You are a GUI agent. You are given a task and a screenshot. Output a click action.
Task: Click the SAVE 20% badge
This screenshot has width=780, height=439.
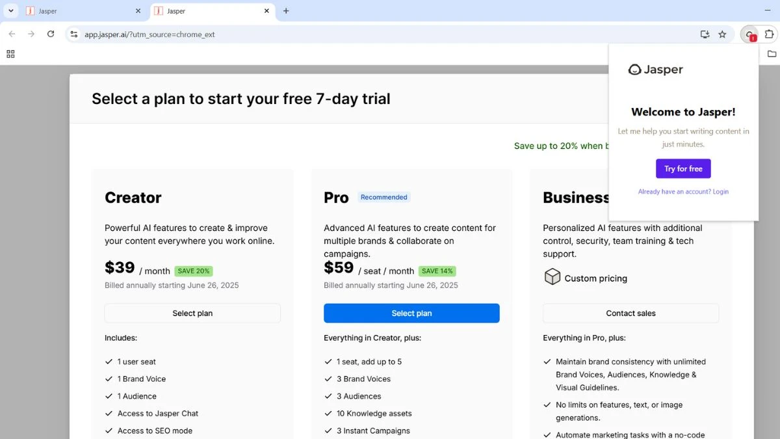point(194,271)
